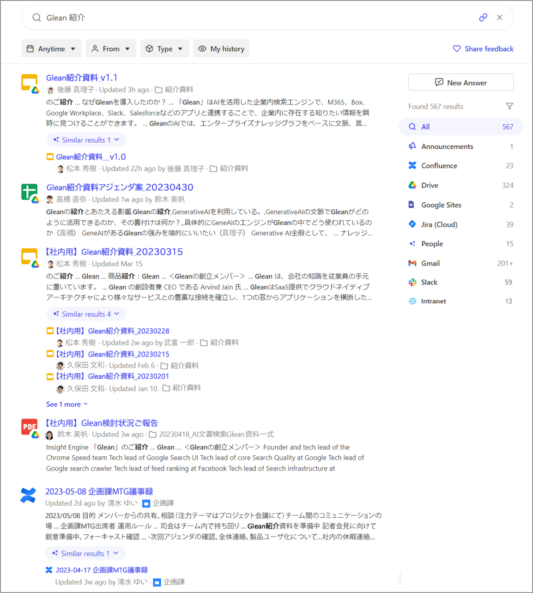The height and width of the screenshot is (593, 533).
Task: Expand Similar results 4 under 20230315 result
Action: [86, 314]
